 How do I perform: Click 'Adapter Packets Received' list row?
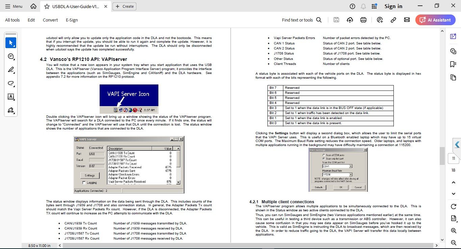point(139,167)
